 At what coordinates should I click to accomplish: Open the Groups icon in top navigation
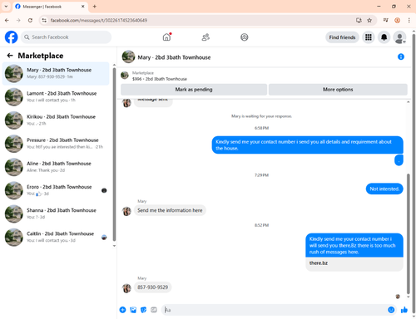click(244, 37)
